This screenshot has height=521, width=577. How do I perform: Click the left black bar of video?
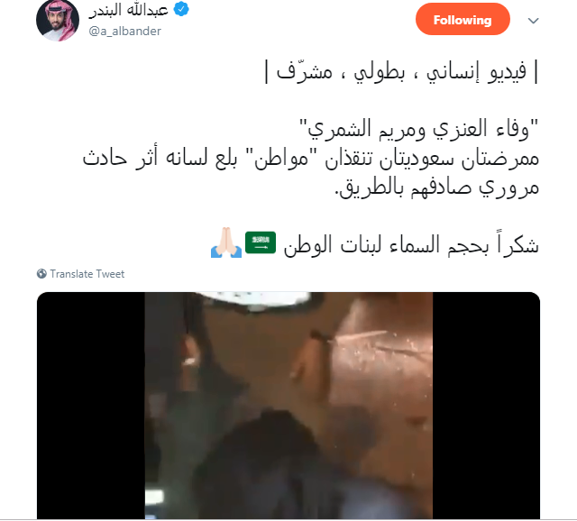[91, 406]
